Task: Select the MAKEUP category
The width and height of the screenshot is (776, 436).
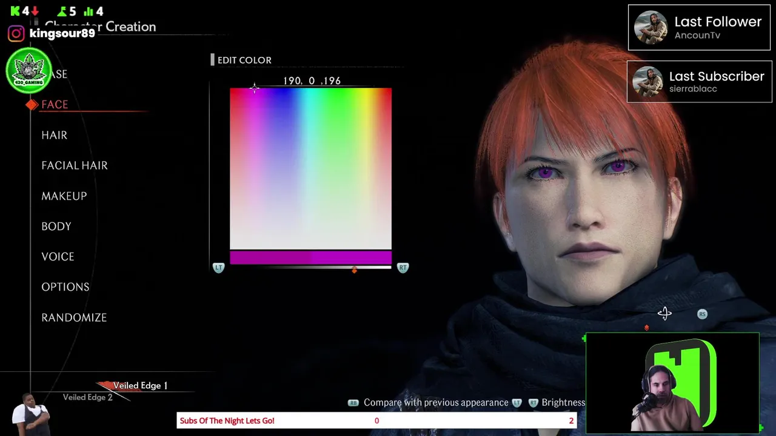Action: (x=64, y=196)
